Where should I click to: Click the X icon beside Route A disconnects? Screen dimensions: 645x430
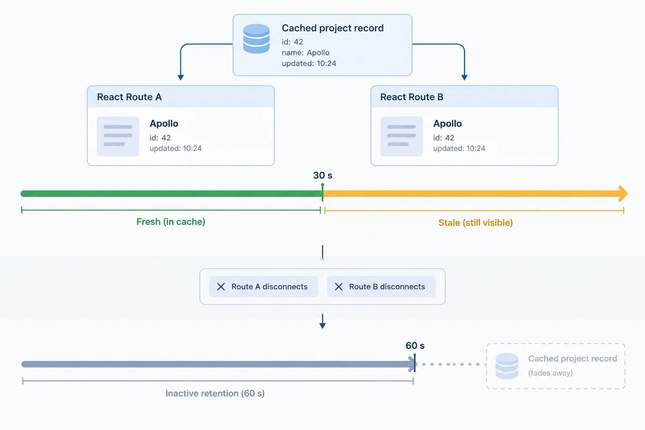click(x=221, y=287)
